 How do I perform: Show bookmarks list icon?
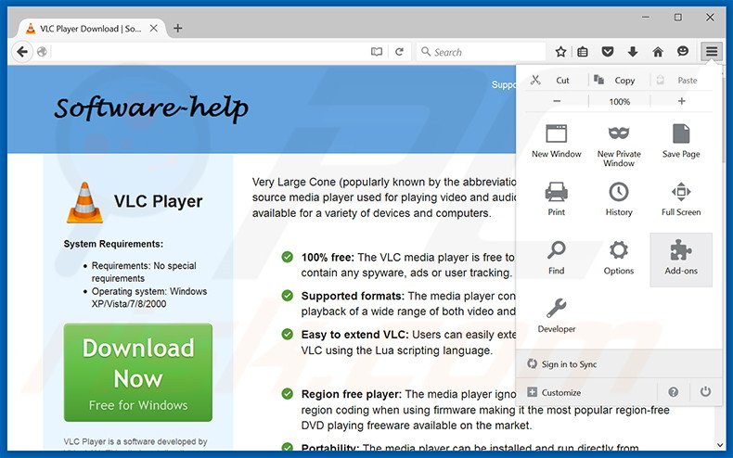(x=583, y=51)
